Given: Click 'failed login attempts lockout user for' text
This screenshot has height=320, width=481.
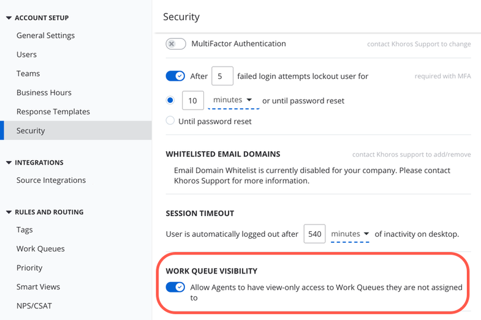Looking at the screenshot, I should click(x=303, y=76).
